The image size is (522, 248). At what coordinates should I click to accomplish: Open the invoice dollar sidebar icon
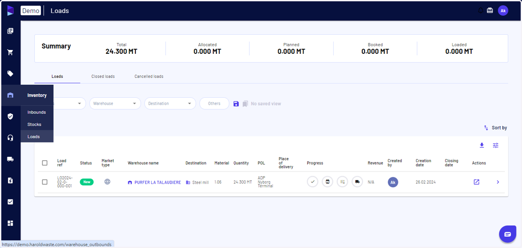10,180
